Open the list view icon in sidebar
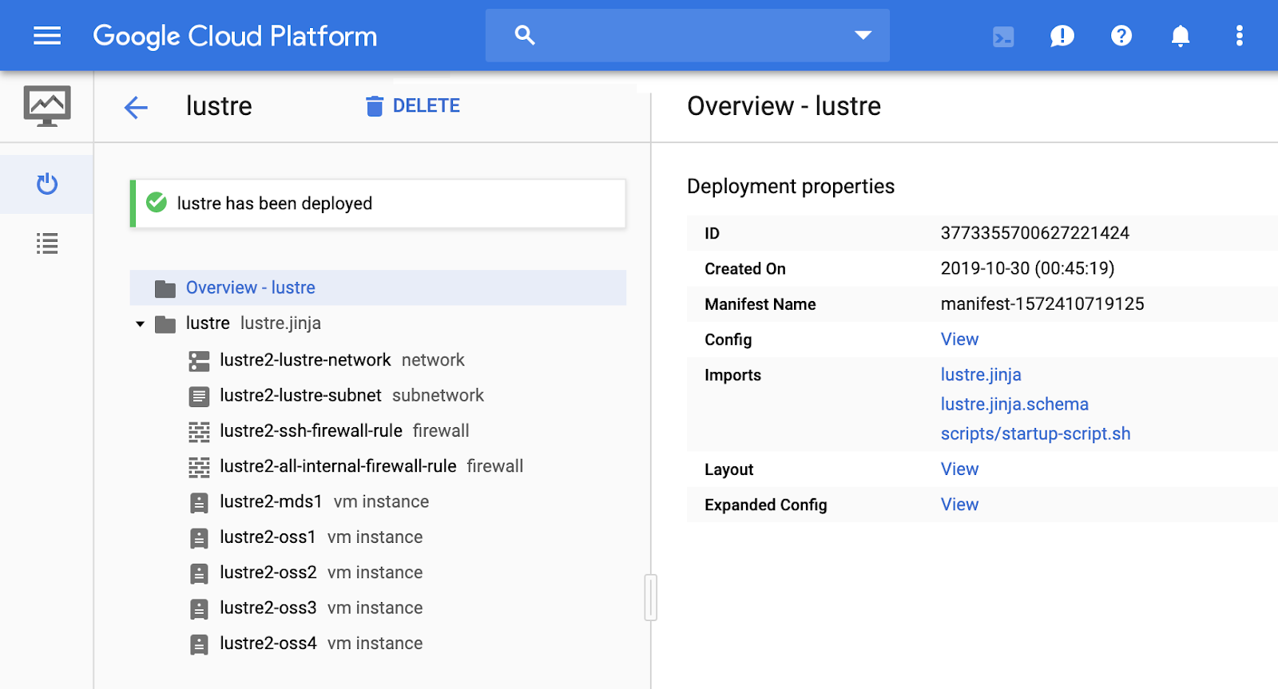The height and width of the screenshot is (689, 1278). pyautogui.click(x=47, y=244)
